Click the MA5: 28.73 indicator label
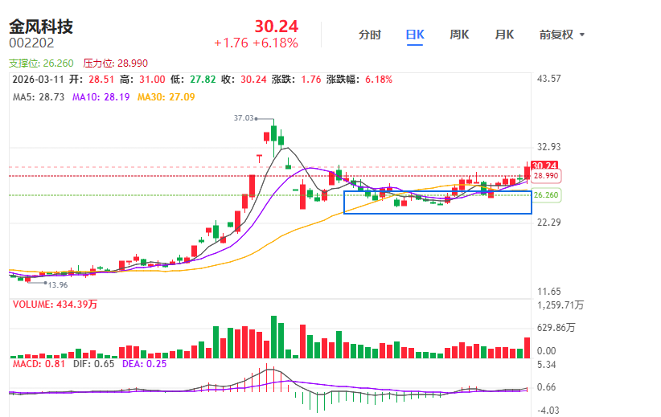Screen dimensions: 661x417 pyautogui.click(x=39, y=97)
